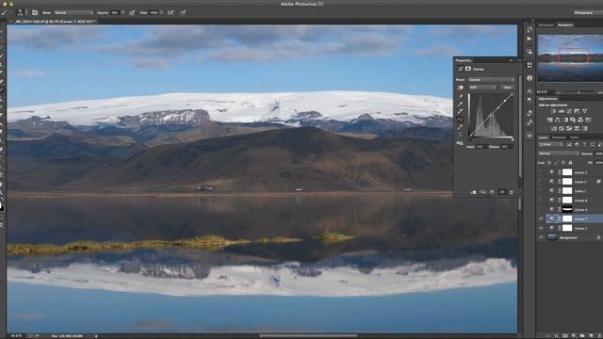Select the on-image targeted adjustment tool in Curves
Screen dimensions: 603x339
(x=461, y=88)
